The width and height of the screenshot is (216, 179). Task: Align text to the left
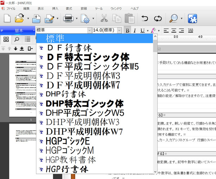[166, 30]
